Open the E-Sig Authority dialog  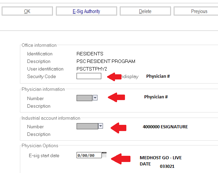tap(86, 11)
